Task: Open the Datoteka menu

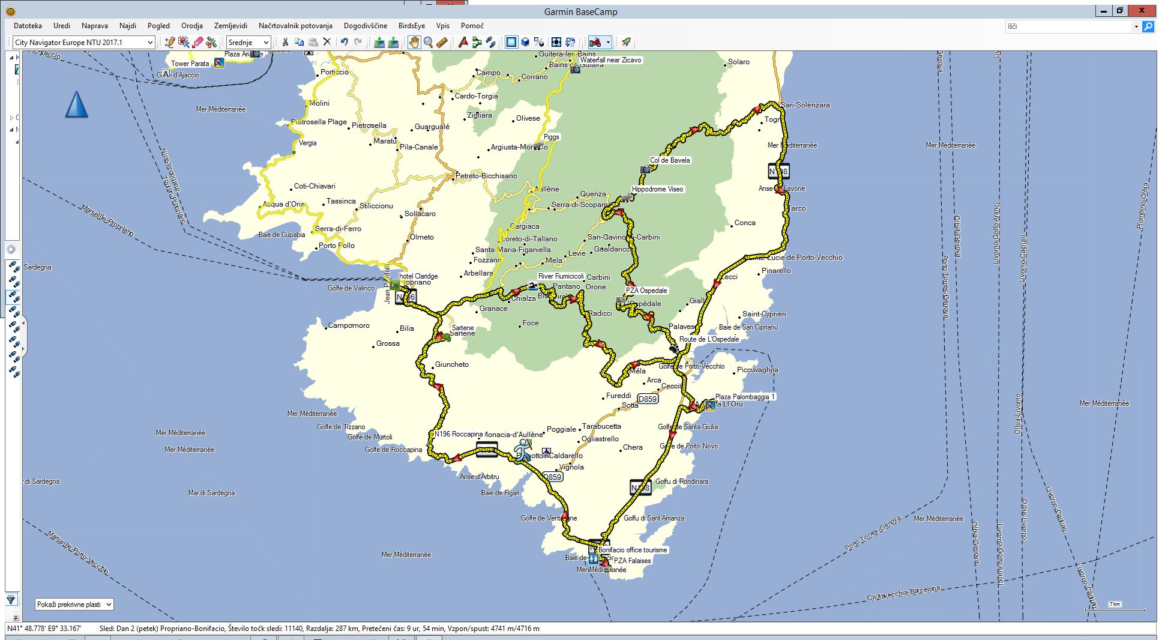Action: tap(28, 26)
